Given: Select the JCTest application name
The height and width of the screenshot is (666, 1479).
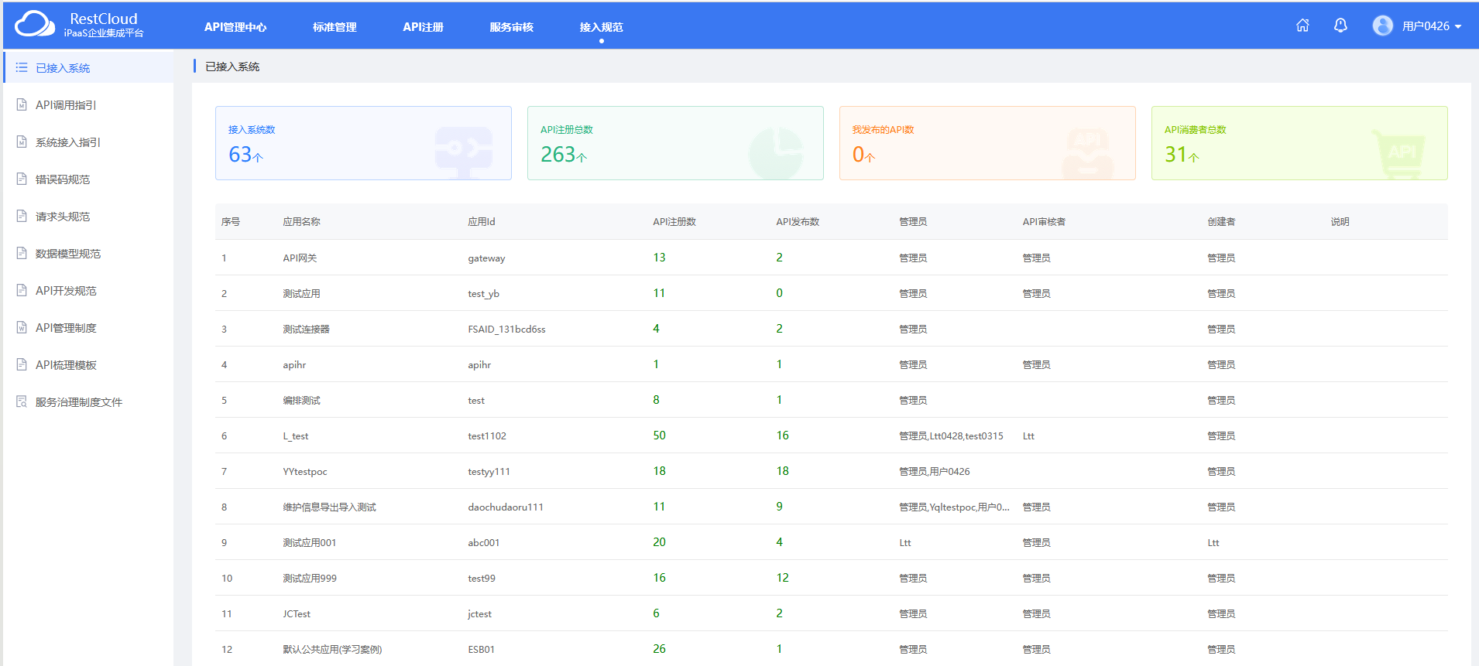Looking at the screenshot, I should 297,613.
